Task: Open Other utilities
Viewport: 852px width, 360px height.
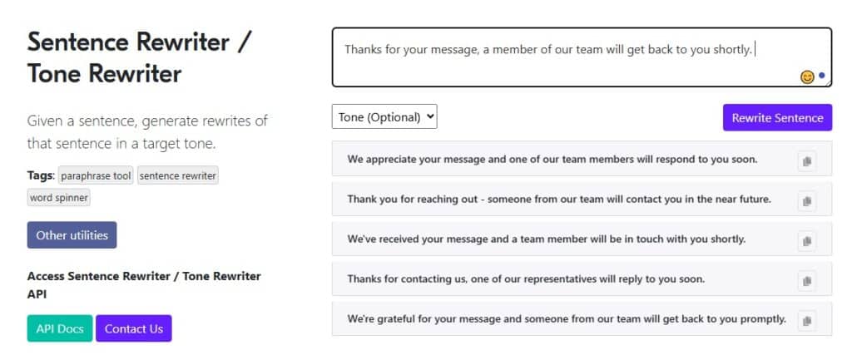Action: pyautogui.click(x=72, y=234)
